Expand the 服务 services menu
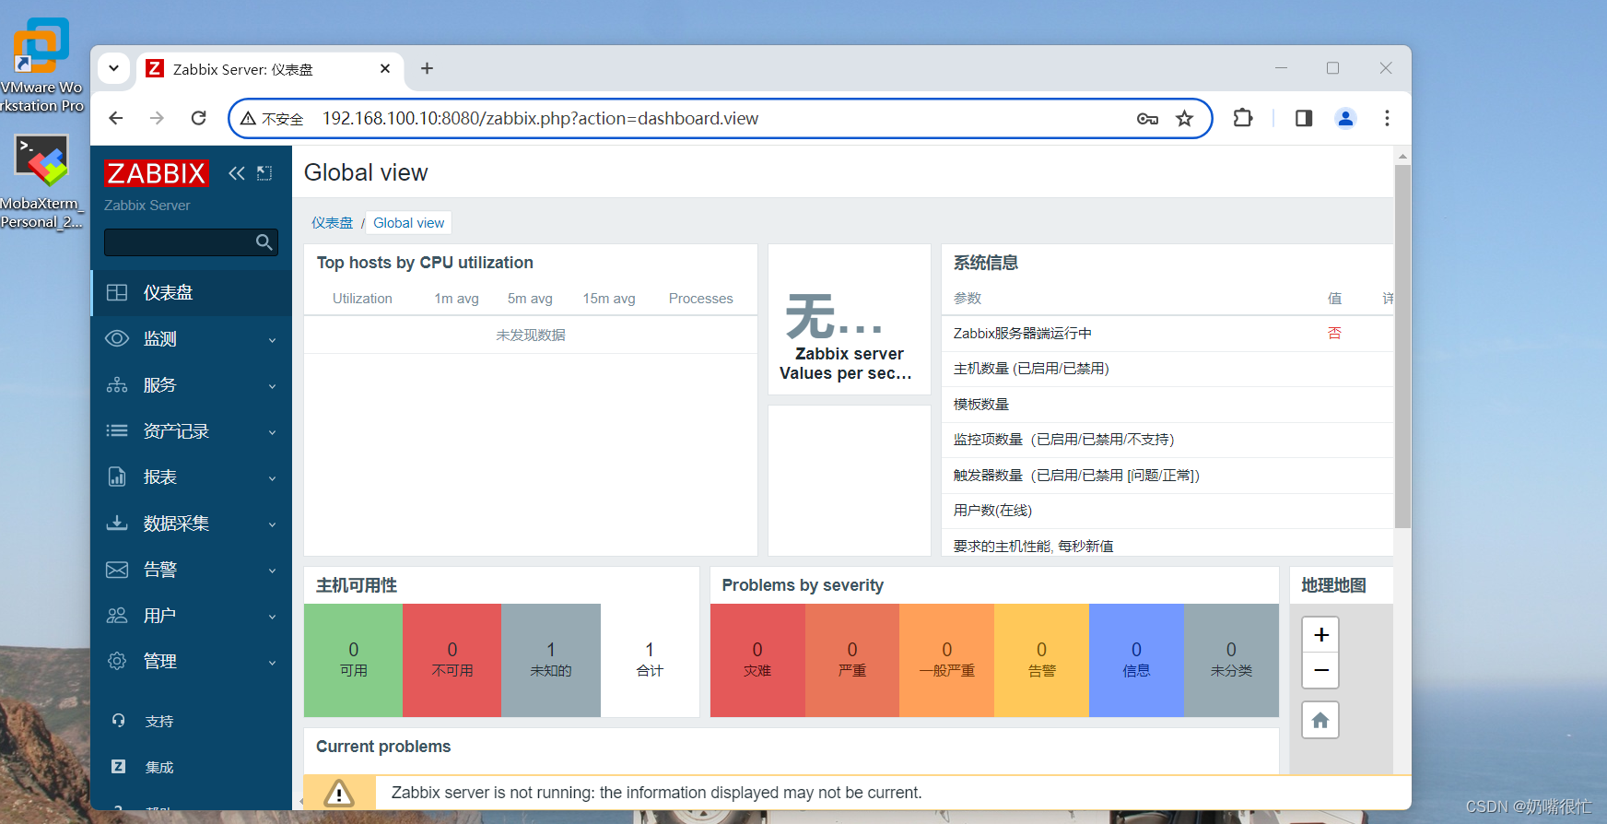 (192, 385)
